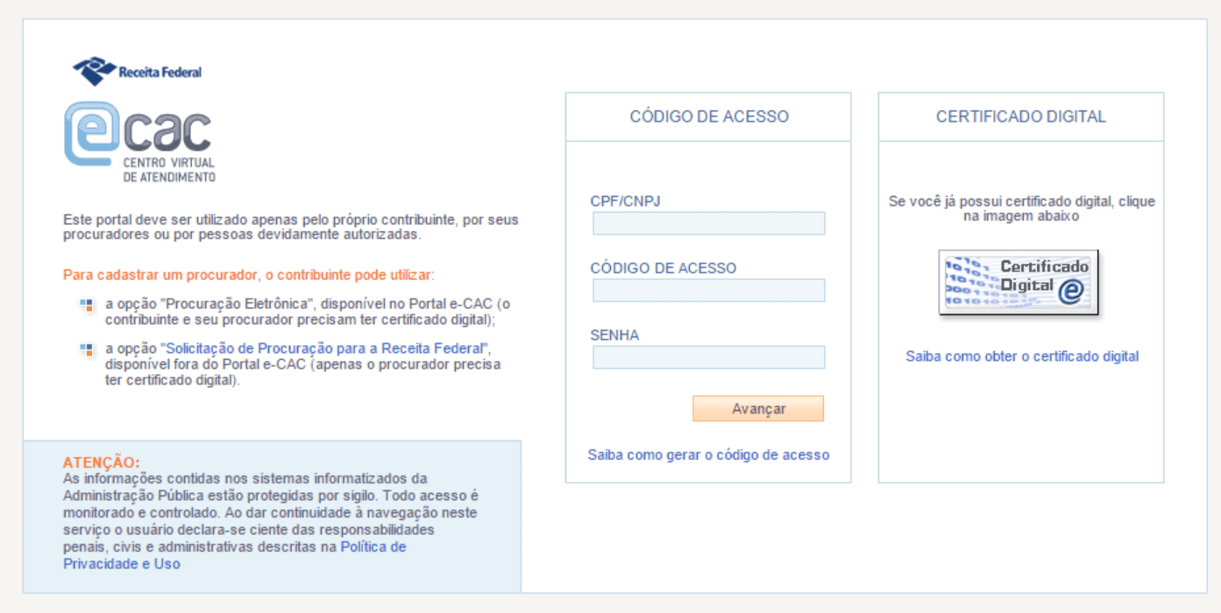Click 'Se você já possui certificado digital' text

point(1022,208)
